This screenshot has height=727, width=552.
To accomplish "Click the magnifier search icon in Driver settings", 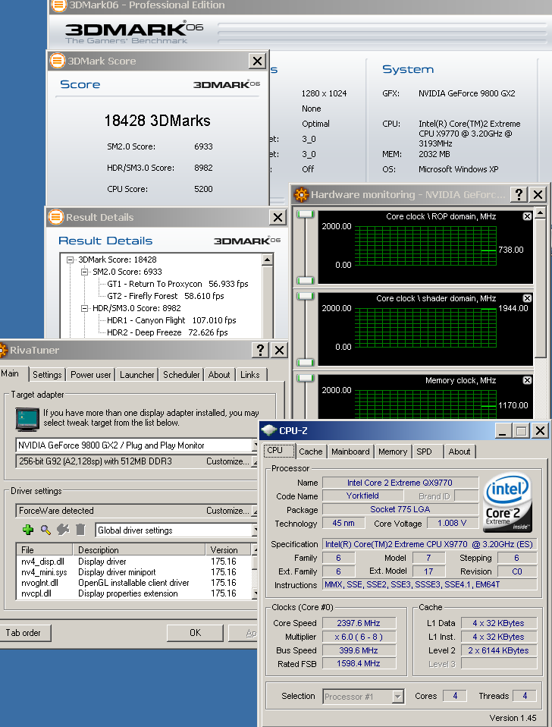I will pos(45,530).
